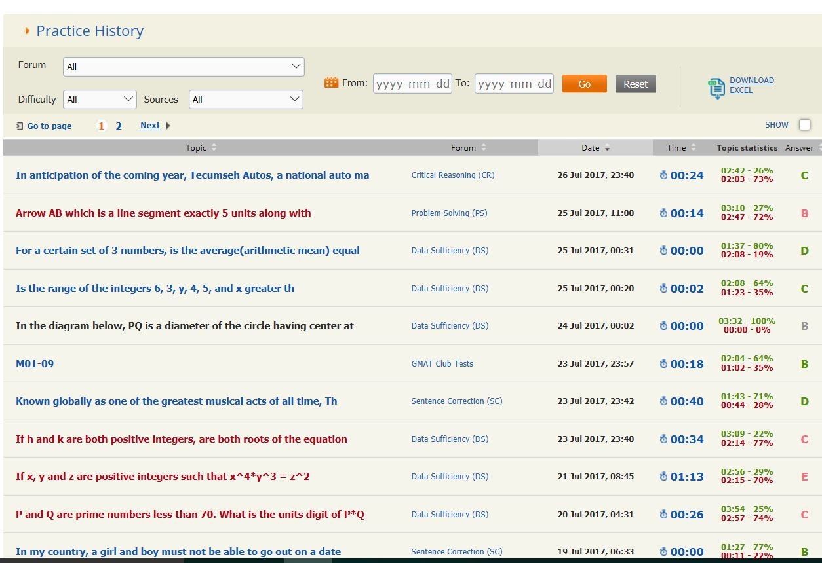Screen dimensions: 822x563
Task: Open the DOWNLOAD EXCEL link
Action: click(x=751, y=85)
